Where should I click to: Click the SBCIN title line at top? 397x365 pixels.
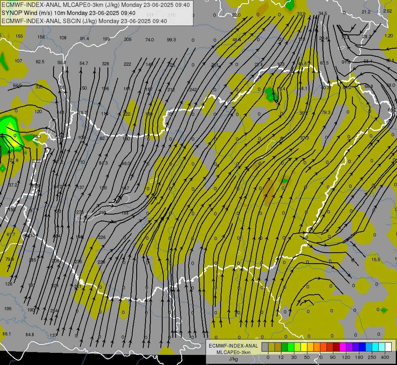(x=84, y=21)
